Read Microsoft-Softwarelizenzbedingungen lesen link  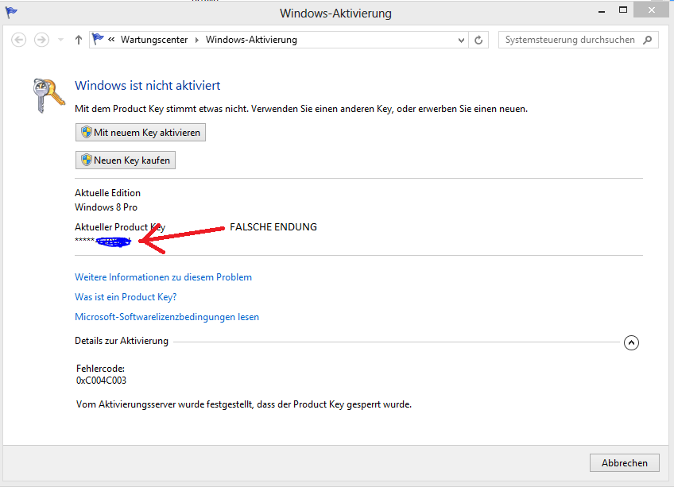(167, 317)
